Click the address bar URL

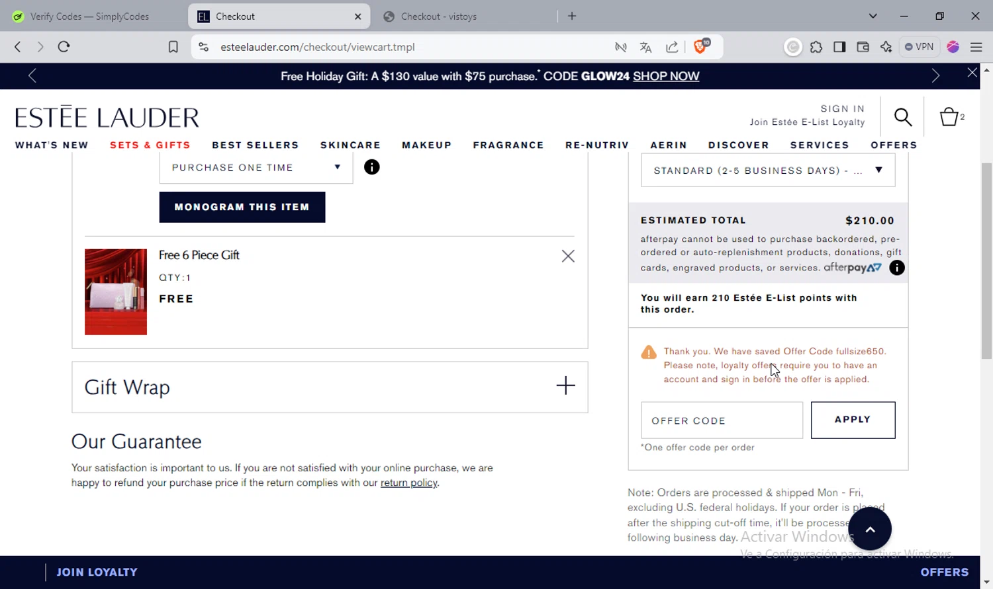coord(318,47)
